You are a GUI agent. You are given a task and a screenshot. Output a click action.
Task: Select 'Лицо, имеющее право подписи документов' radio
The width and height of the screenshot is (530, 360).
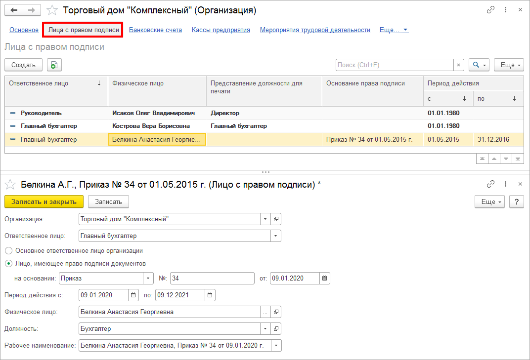[9, 264]
